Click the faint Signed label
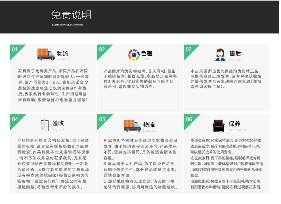Viewport: 281px width, 204px height. click(58, 129)
